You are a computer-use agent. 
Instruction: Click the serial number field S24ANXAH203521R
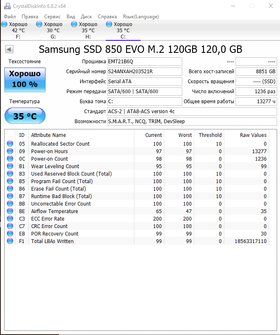[x=145, y=72]
